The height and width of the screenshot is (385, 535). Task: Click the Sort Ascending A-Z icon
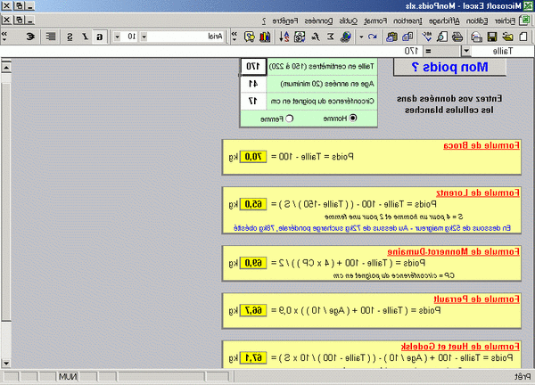284,37
